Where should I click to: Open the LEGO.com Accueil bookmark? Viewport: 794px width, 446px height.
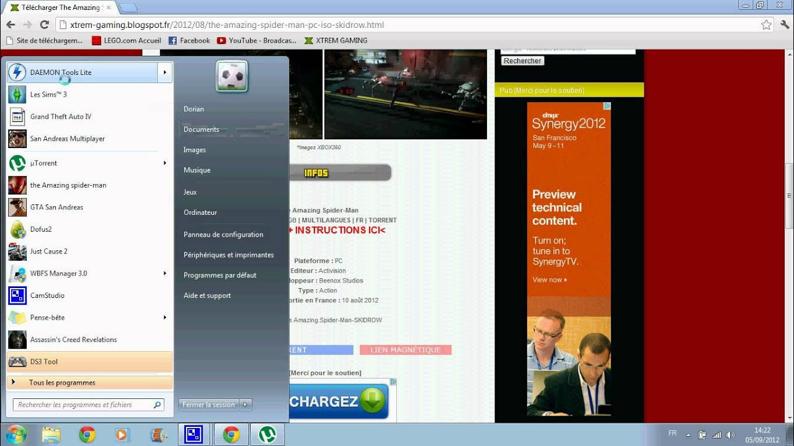[x=127, y=40]
